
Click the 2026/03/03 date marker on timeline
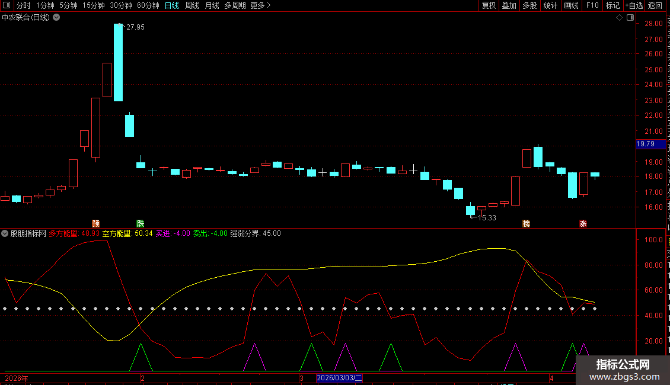click(339, 378)
